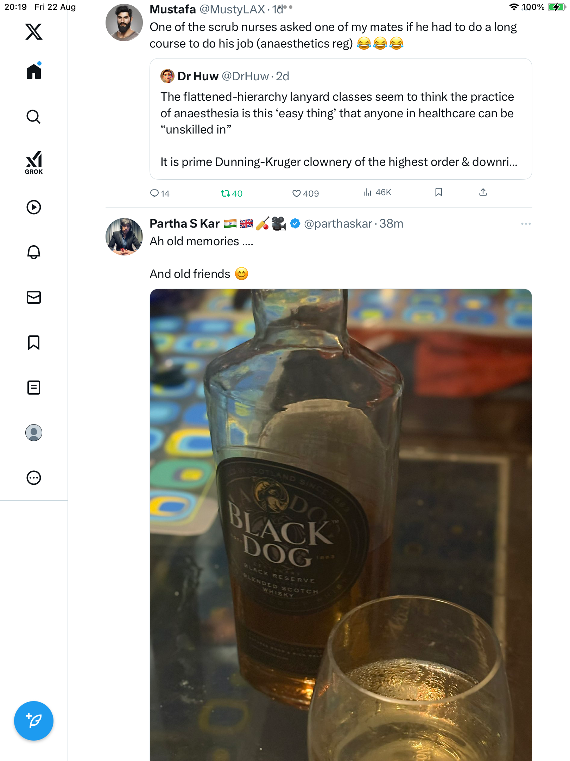
Task: Undo repost on Mustafa's post
Action: pyautogui.click(x=226, y=193)
